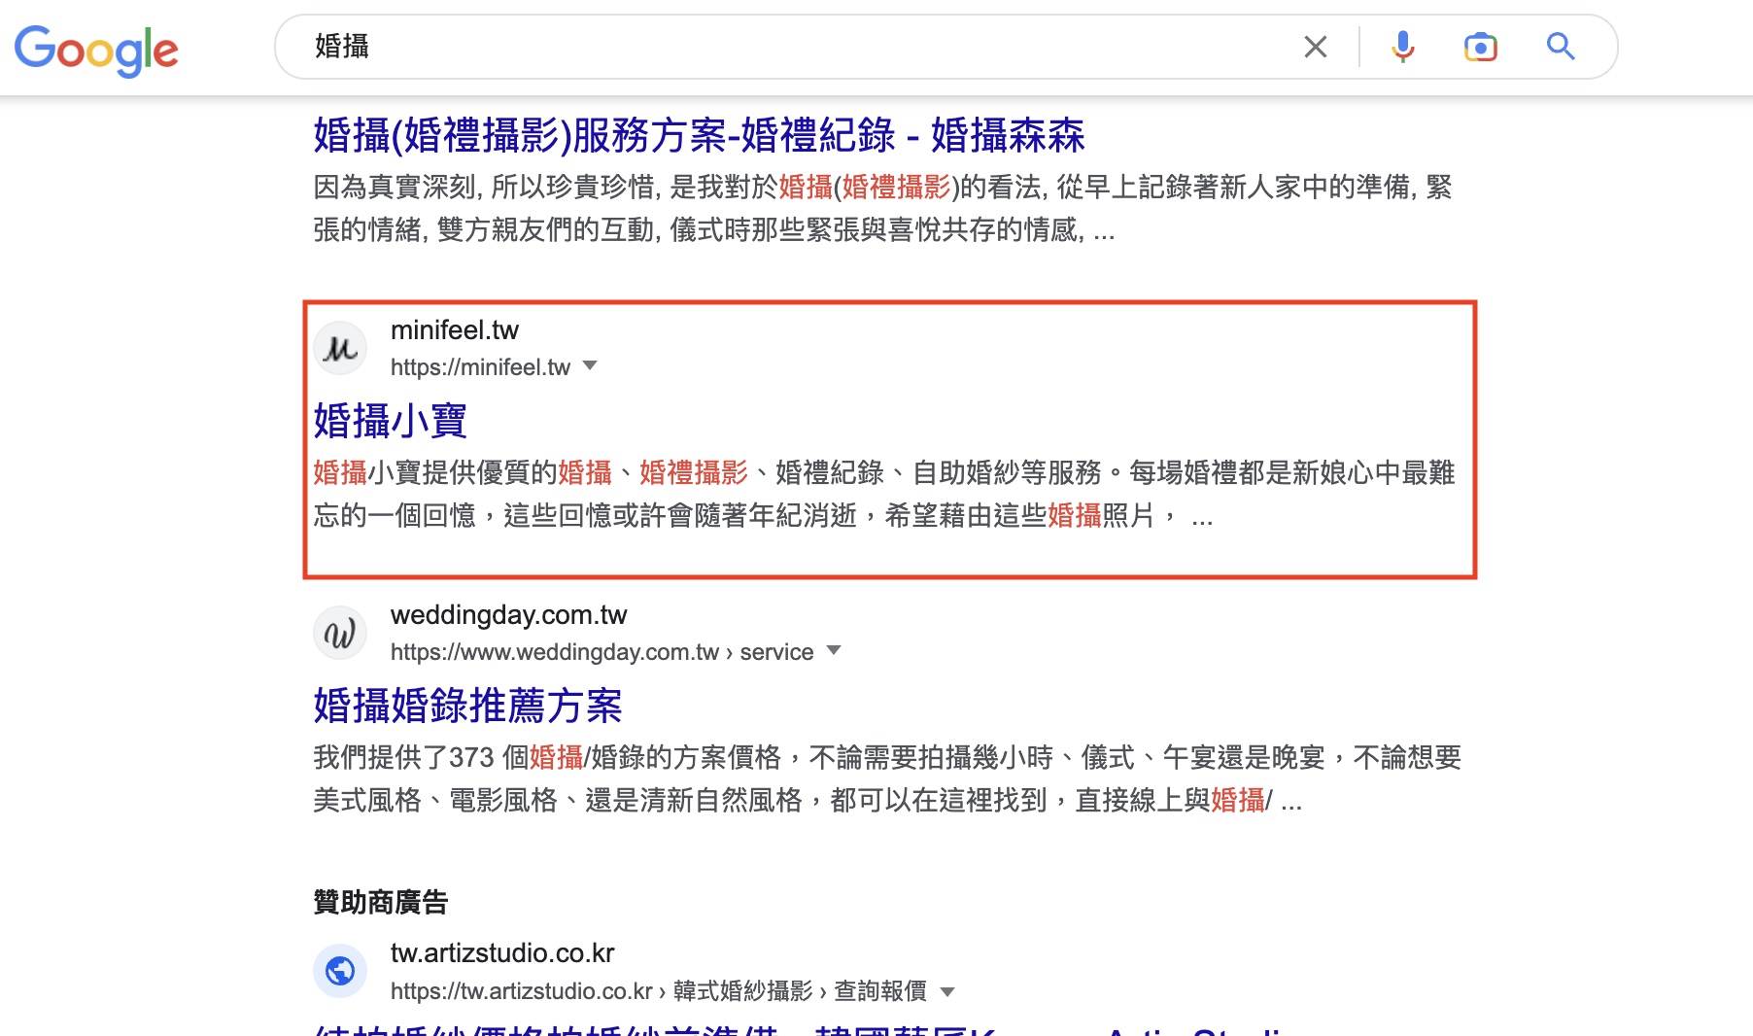Submit search with the magnifying glass icon
The width and height of the screenshot is (1753, 1036).
[1561, 47]
